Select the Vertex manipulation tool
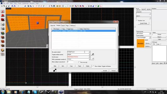Screen dimensions: 167x94 pyautogui.click(x=3, y=54)
